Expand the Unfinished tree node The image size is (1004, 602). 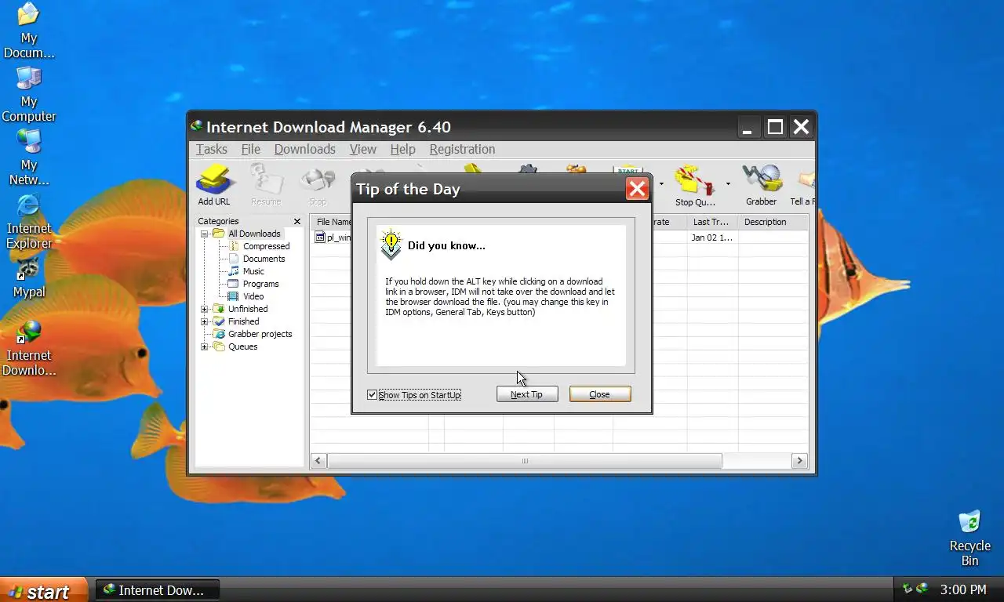(x=205, y=309)
